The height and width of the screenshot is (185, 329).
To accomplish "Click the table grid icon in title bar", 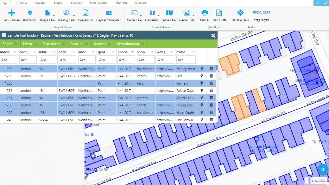I will tap(4, 35).
